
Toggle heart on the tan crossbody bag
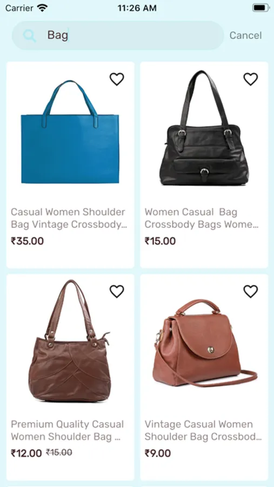pyautogui.click(x=250, y=291)
